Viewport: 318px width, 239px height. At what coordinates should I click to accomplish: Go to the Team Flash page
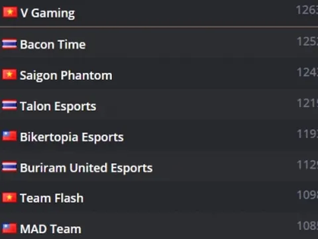pyautogui.click(x=52, y=198)
